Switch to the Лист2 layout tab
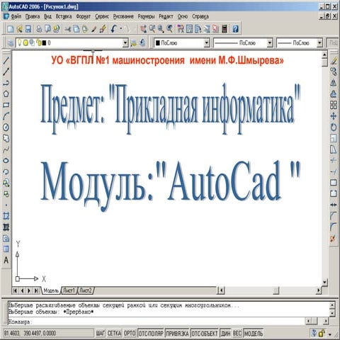340x340 pixels. [x=85, y=290]
